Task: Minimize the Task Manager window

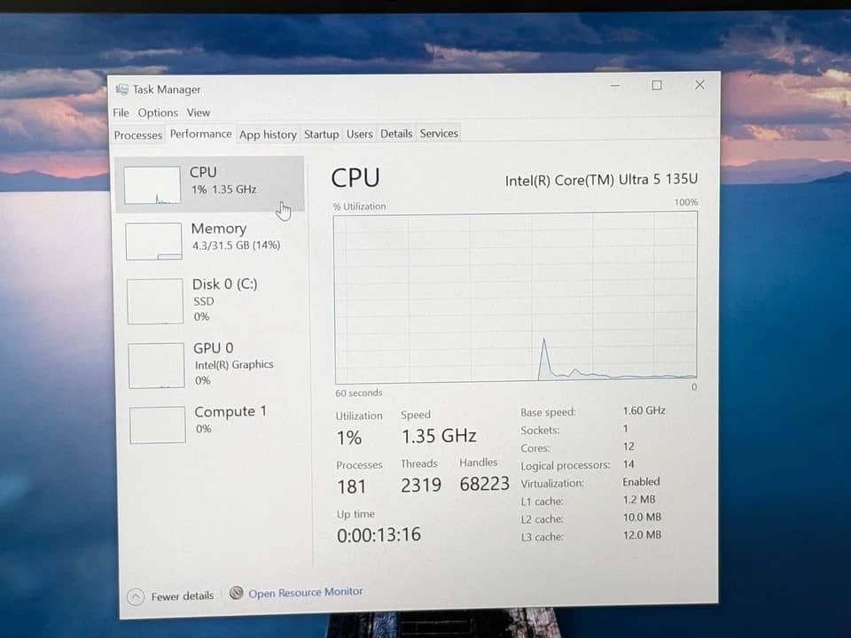Action: click(x=615, y=85)
